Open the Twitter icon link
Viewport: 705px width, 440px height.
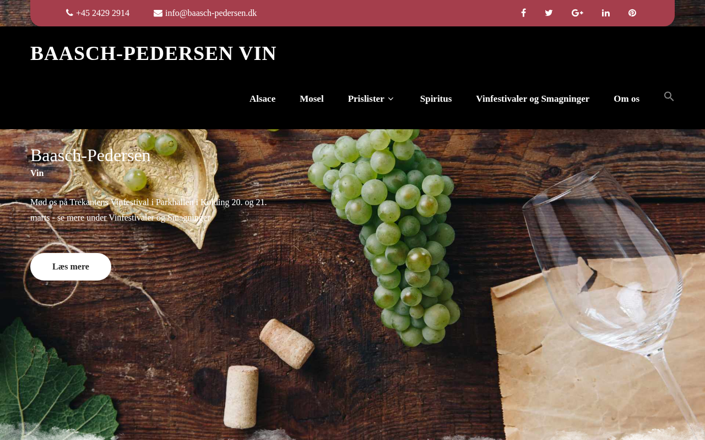[x=549, y=13]
